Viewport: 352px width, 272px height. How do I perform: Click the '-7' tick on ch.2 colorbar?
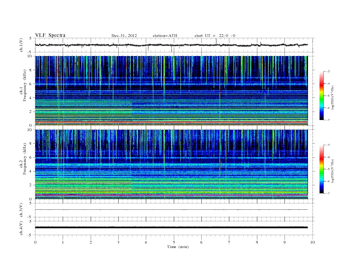328,193
